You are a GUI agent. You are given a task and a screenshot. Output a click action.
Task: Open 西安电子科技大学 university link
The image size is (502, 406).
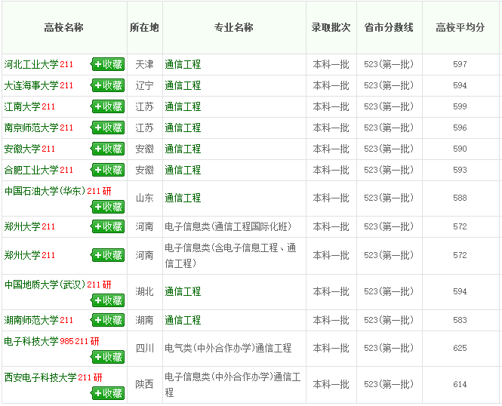tap(40, 377)
